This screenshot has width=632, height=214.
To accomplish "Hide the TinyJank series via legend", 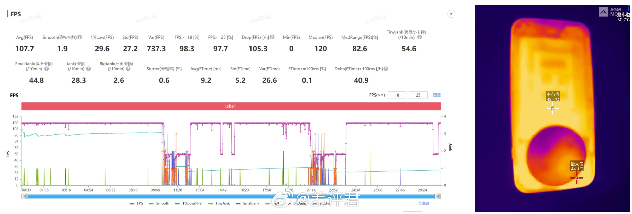I will click(x=219, y=204).
